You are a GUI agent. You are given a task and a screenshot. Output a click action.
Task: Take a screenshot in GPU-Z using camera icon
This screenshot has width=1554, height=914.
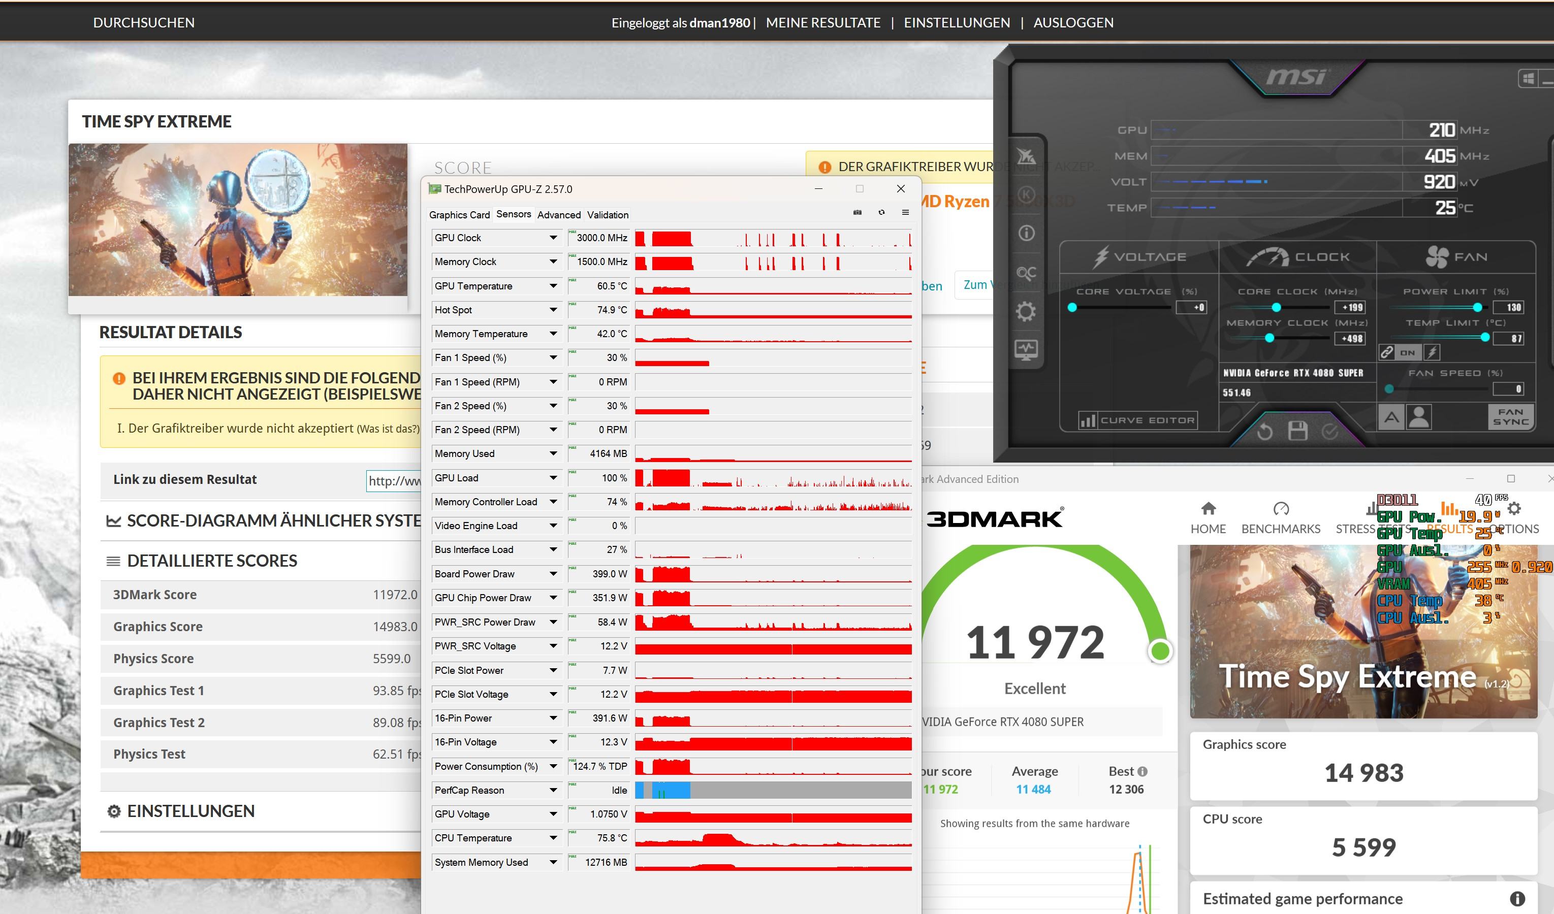click(857, 212)
